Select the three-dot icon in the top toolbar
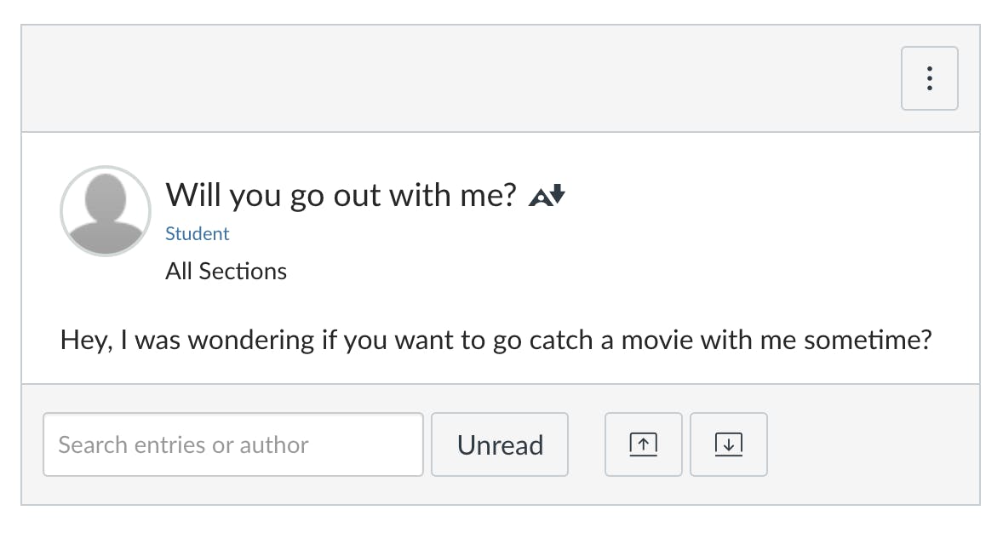 tap(929, 77)
